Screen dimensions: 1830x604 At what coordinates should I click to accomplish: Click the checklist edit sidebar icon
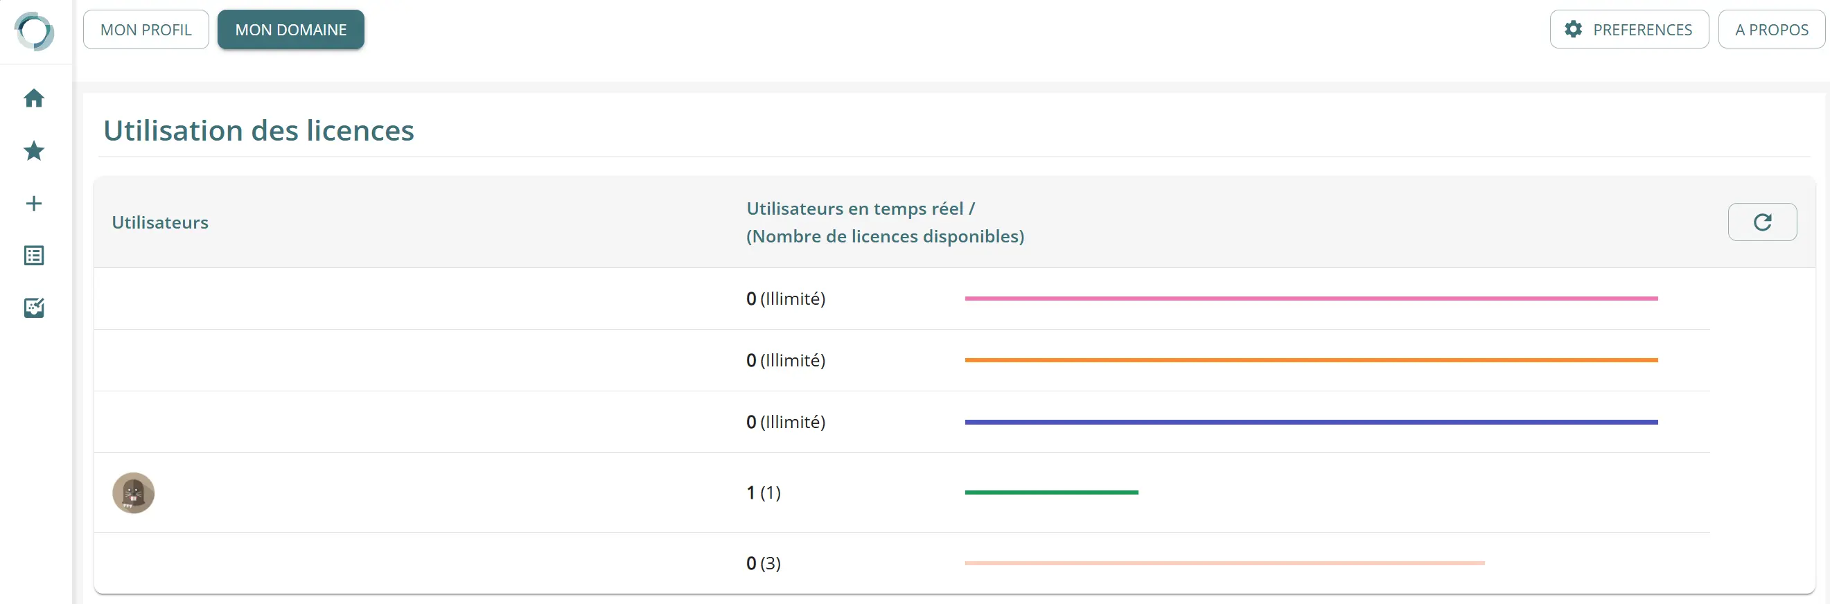click(34, 308)
